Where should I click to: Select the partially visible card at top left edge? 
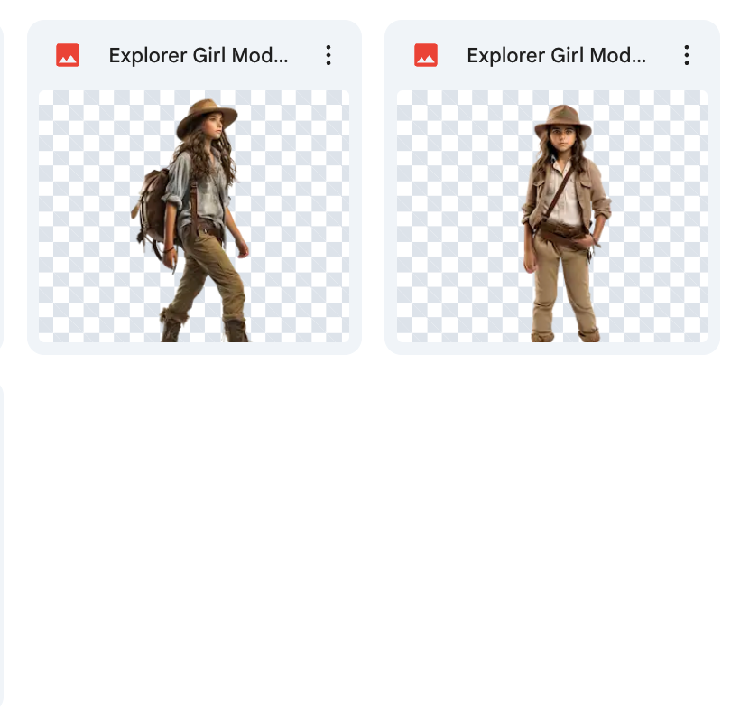[x=1, y=181]
